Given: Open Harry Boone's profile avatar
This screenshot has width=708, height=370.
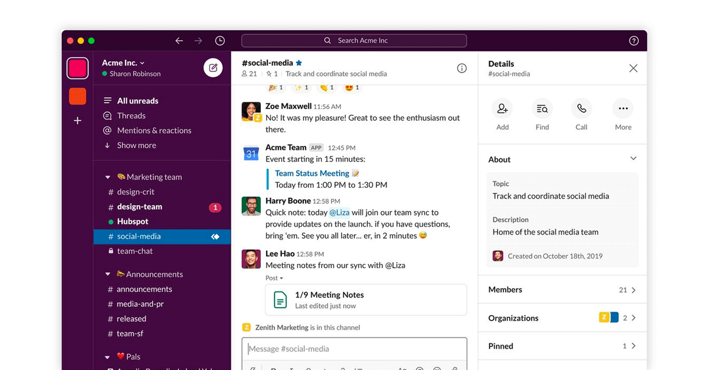Looking at the screenshot, I should (251, 206).
